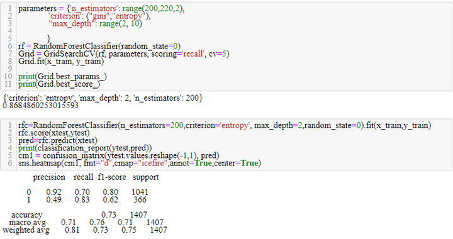Click print(Grid.best_params_) statement
This screenshot has width=453, height=239.
click(62, 77)
